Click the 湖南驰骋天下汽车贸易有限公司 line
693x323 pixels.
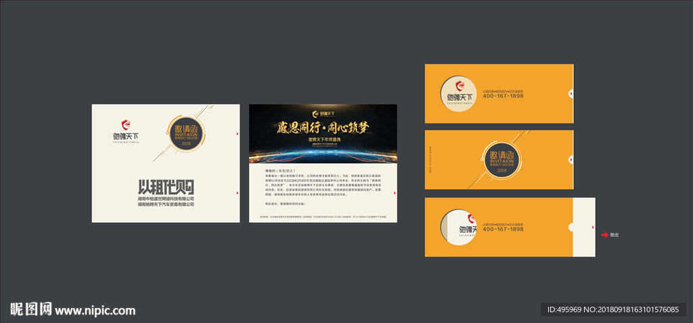click(166, 205)
